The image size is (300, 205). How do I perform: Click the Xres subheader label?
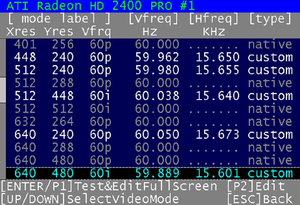(x=21, y=31)
